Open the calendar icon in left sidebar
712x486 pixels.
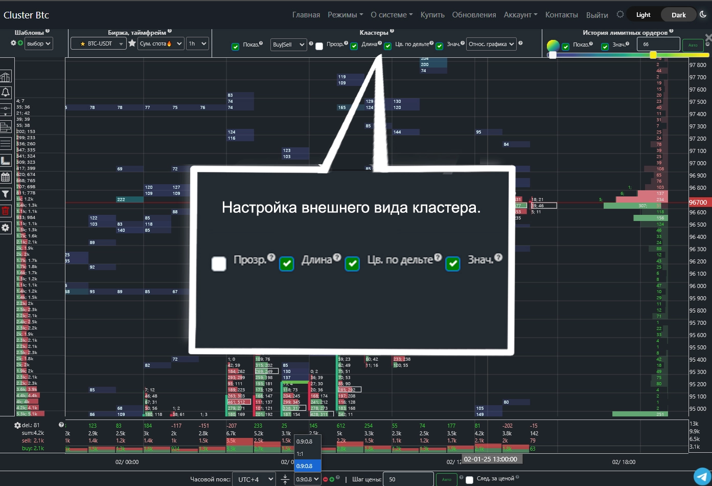click(x=6, y=178)
